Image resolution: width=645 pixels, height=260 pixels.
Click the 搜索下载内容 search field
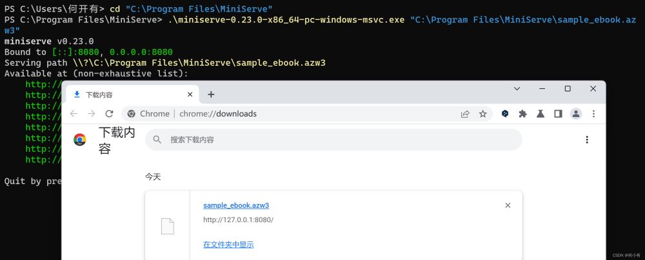[335, 140]
